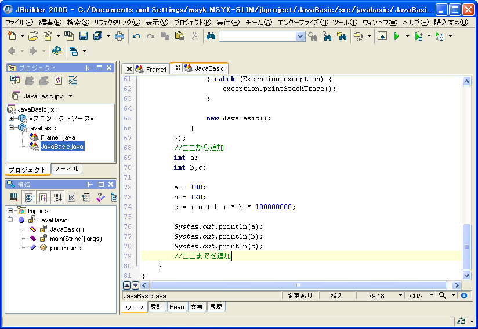Toggle alphabetical sort order in structure pane
The width and height of the screenshot is (478, 329).
pos(58,198)
